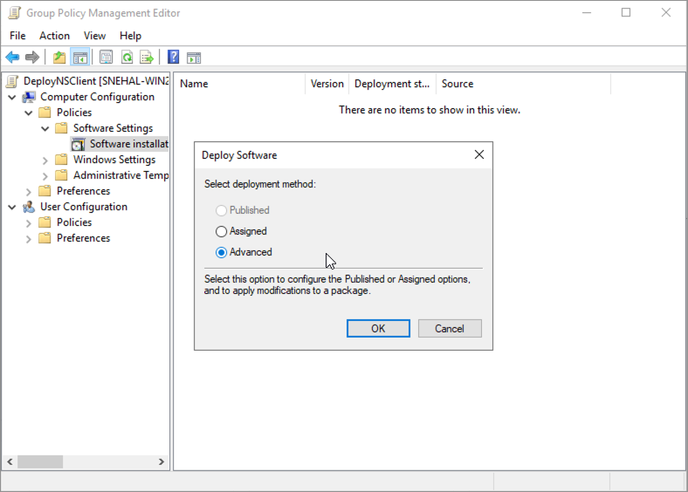Click the green Refresh toolbar icon
Viewport: 688px width, 492px height.
(x=127, y=58)
